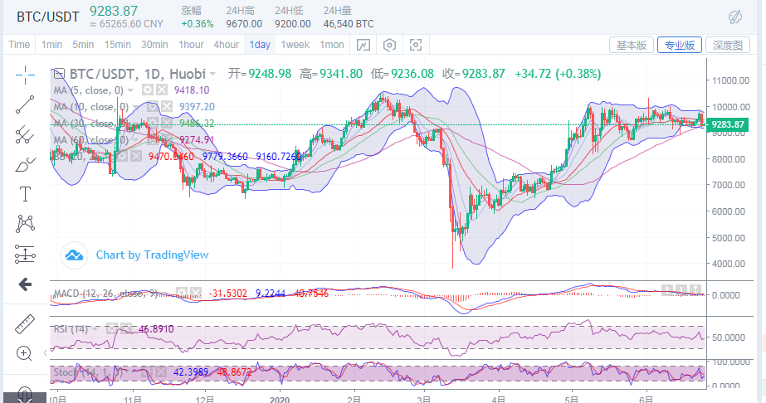Open the indicators chart icon in toolbar

pyautogui.click(x=363, y=45)
